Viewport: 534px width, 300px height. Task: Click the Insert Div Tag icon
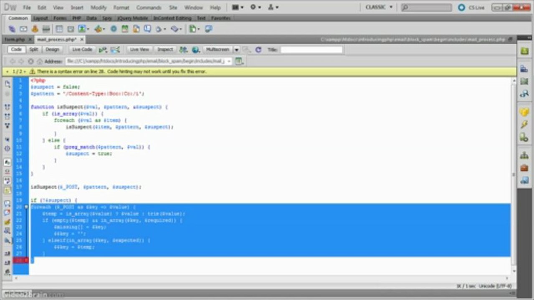(x=71, y=29)
